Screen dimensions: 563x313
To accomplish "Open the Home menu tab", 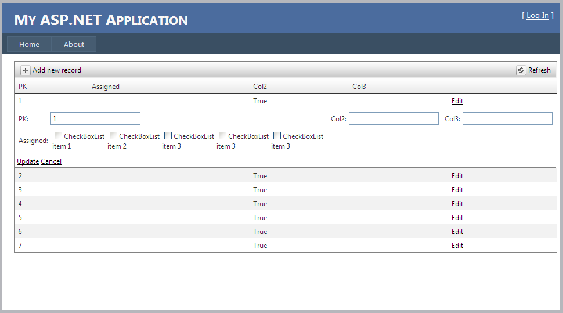I will (29, 44).
